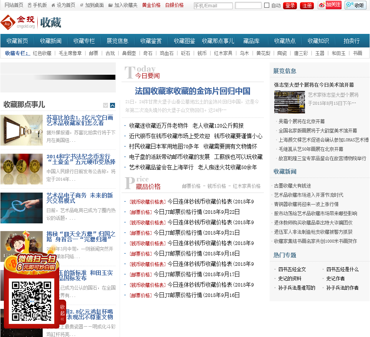This screenshot has height=337, width=370.
Task: Open the e-commerce hand thumbnail
Action: click(22, 208)
